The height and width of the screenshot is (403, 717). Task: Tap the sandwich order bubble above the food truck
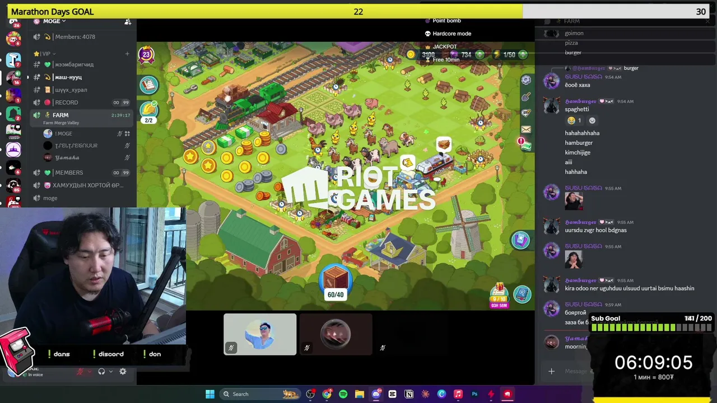pos(443,145)
